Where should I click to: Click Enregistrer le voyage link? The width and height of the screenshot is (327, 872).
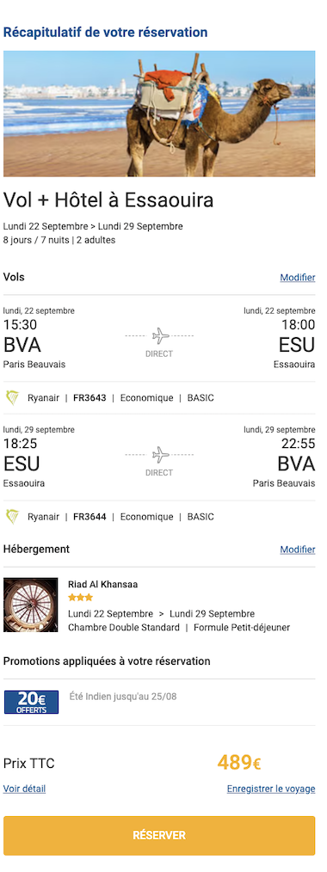[x=271, y=789]
